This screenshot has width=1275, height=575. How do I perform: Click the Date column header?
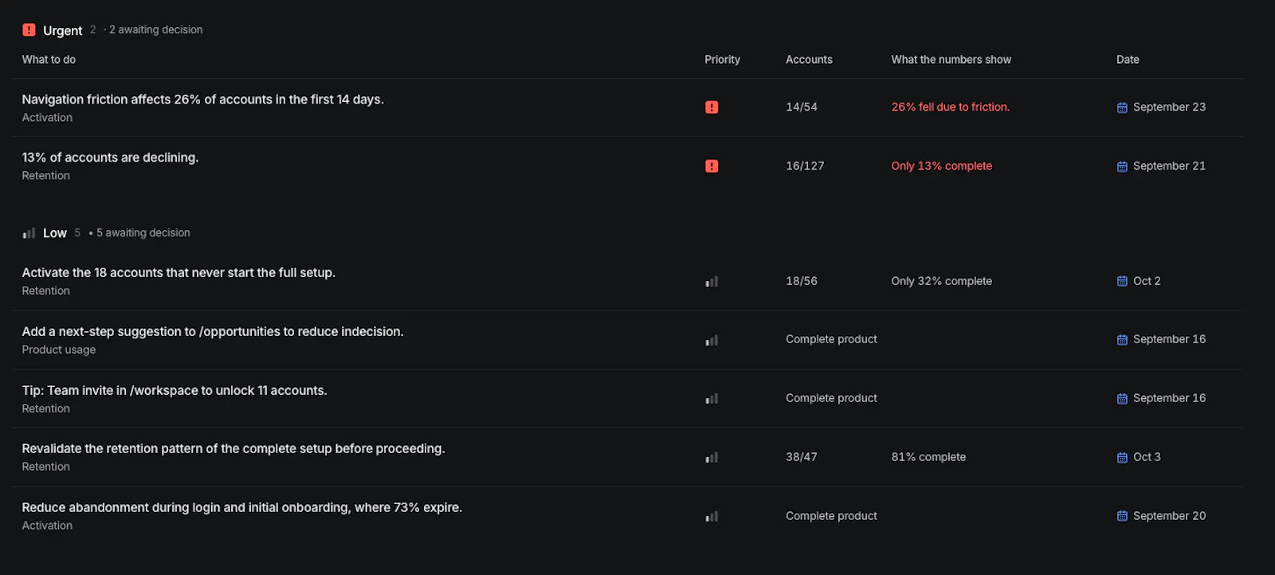click(x=1128, y=60)
